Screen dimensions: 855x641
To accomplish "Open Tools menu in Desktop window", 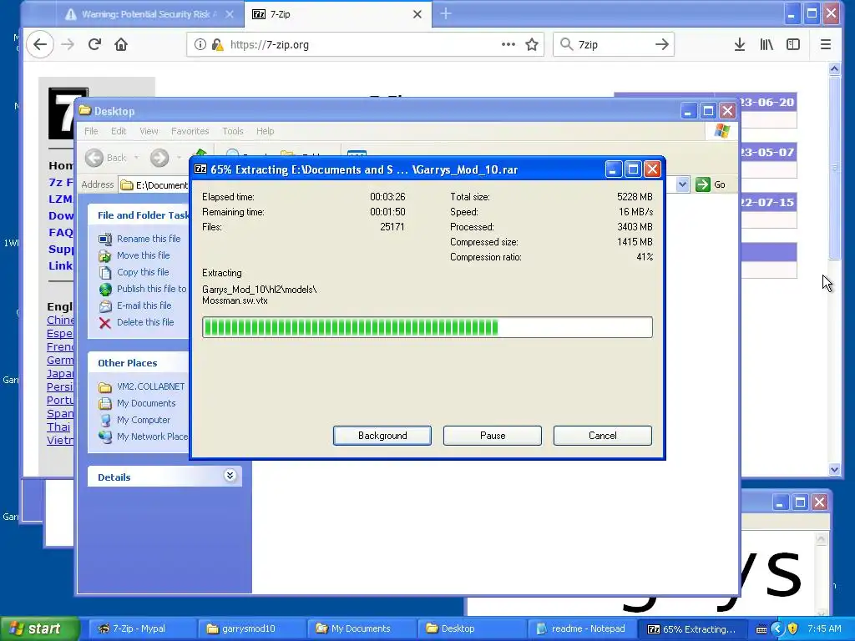I will (233, 131).
